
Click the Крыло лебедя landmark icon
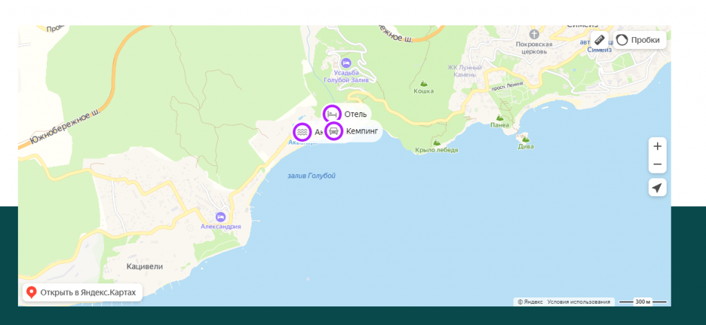click(x=436, y=142)
